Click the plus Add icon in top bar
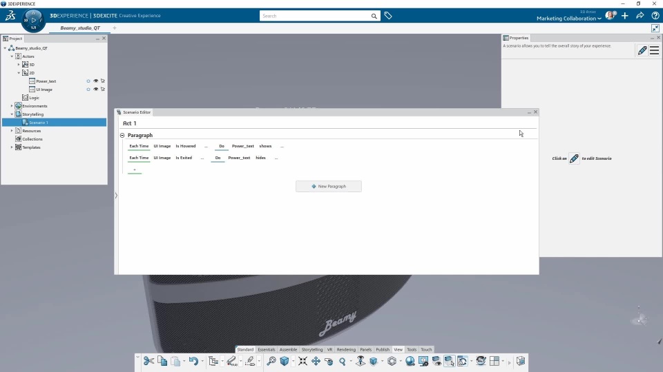The width and height of the screenshot is (663, 372). click(625, 16)
